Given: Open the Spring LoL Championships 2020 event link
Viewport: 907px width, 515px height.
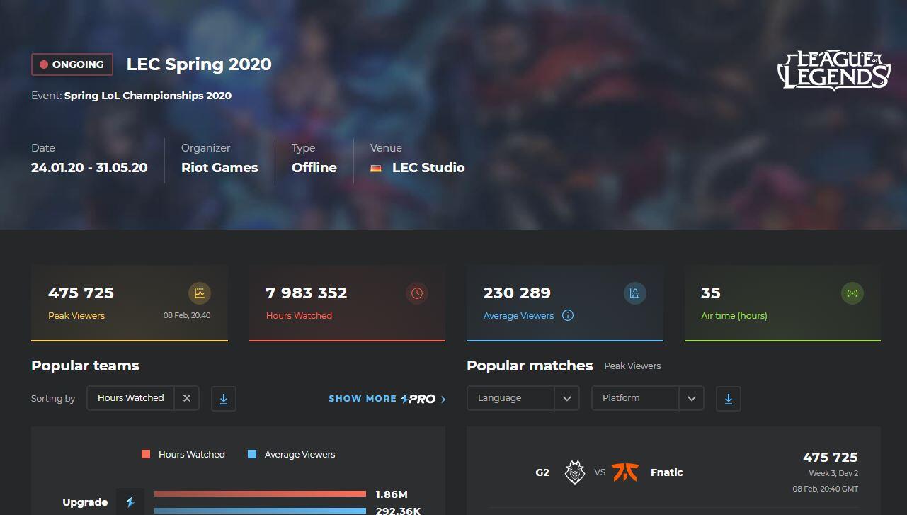Looking at the screenshot, I should click(x=147, y=96).
